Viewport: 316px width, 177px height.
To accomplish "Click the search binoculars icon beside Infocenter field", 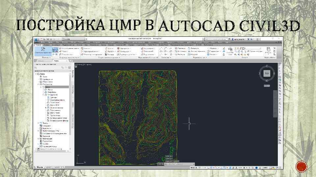I will pos(229,39).
